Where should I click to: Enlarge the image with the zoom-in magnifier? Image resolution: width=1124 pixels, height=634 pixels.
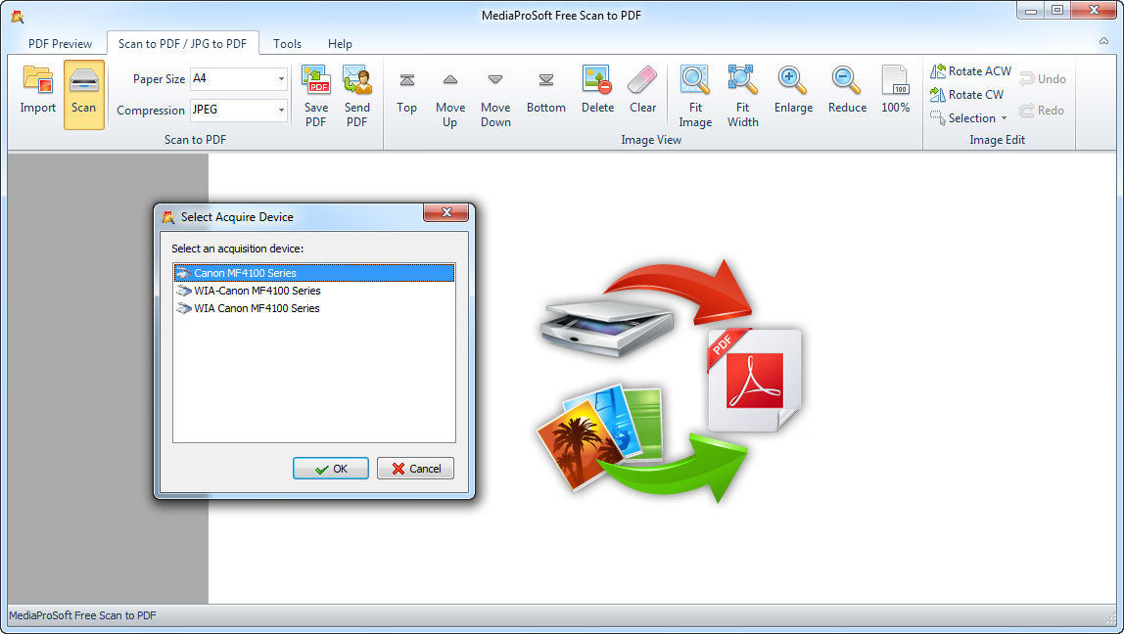click(x=792, y=79)
